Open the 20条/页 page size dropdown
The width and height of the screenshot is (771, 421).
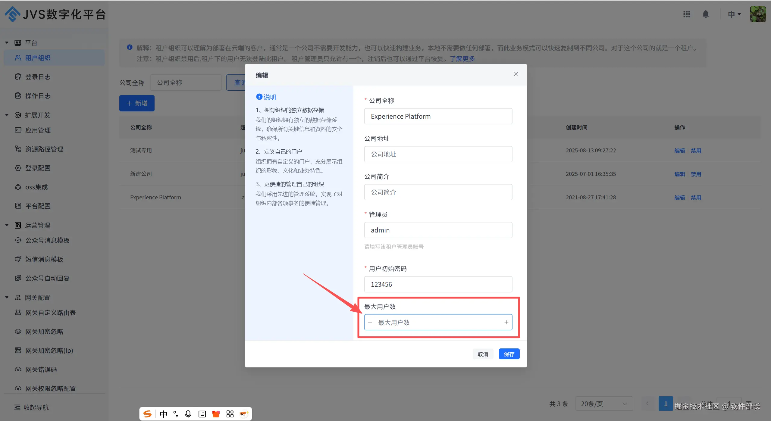click(x=604, y=404)
